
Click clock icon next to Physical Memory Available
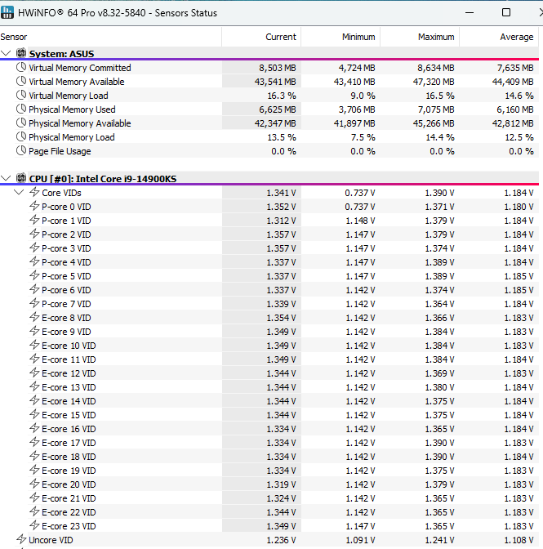[21, 123]
